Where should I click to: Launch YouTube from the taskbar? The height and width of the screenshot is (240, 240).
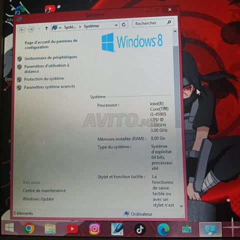(72, 229)
